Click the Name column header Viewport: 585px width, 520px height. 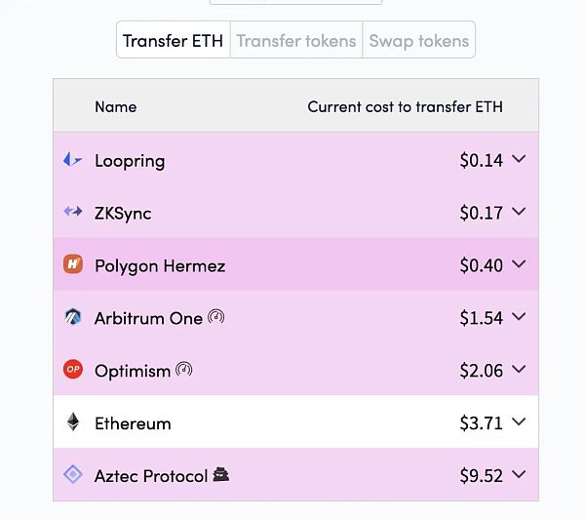tap(115, 106)
